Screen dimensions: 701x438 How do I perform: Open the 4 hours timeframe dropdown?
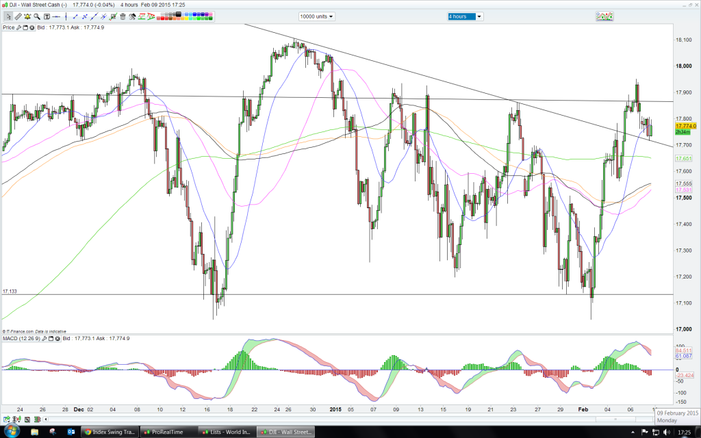tap(465, 16)
